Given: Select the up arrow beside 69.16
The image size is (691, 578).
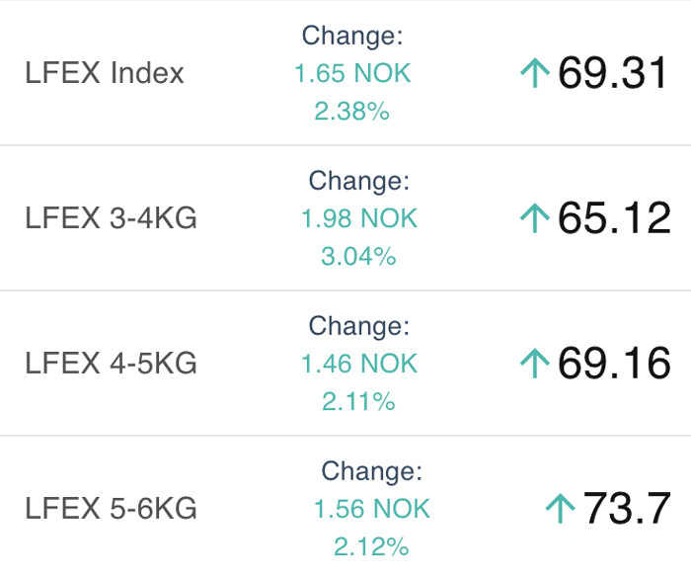Looking at the screenshot, I should (x=535, y=364).
